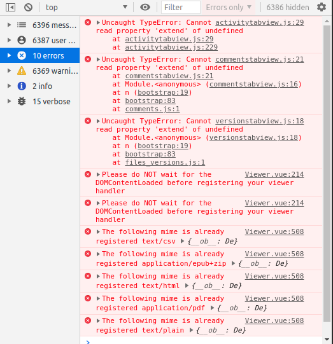Viewport: 333px width, 344px height.
Task: Expand the warnings group arrow
Action: [9, 71]
